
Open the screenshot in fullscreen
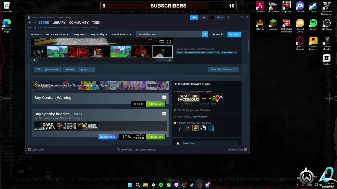click(169, 41)
